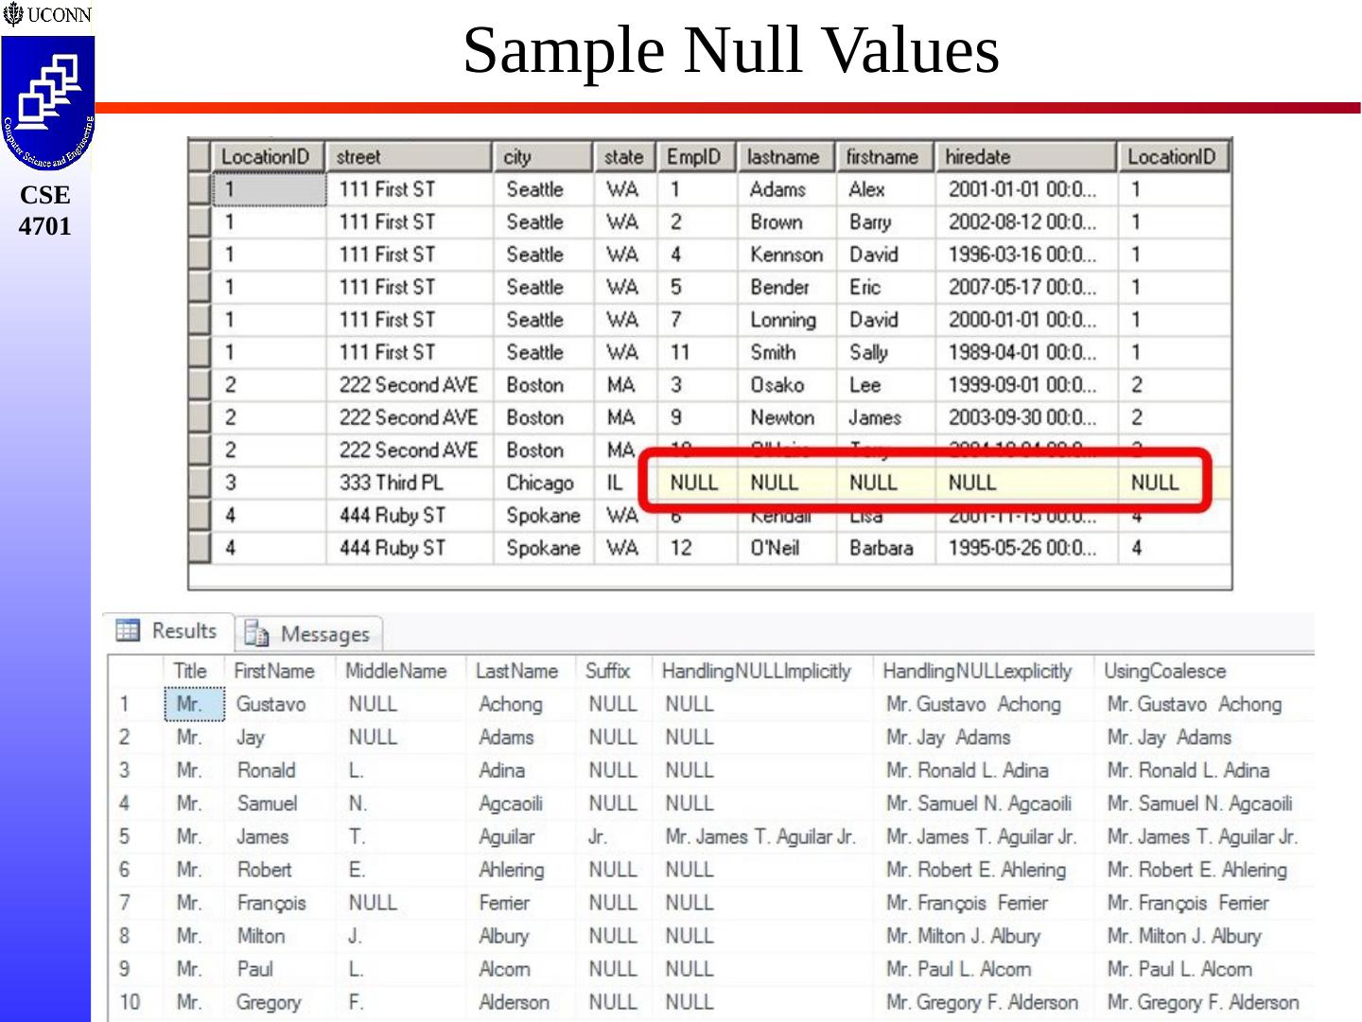
Task: Select the hiredate cell starting 2007-05-17
Action: tap(1026, 288)
